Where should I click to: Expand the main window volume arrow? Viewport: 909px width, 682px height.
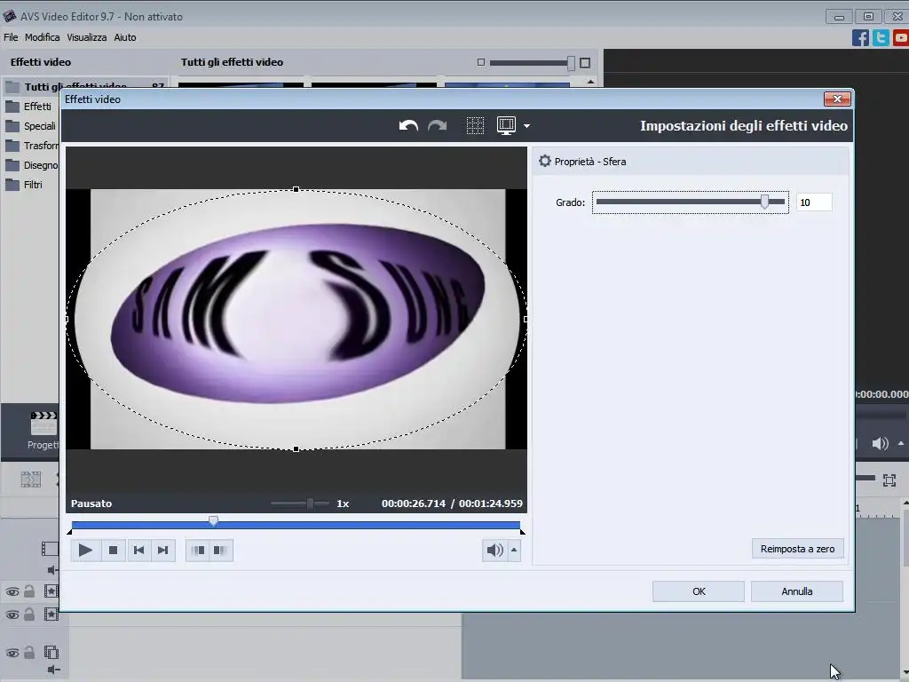click(901, 444)
